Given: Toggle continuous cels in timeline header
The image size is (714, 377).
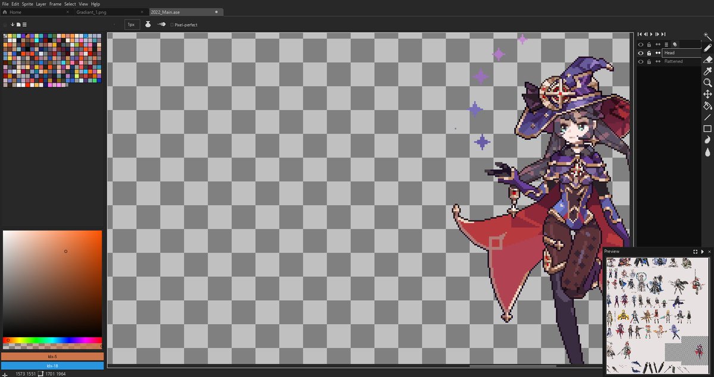Looking at the screenshot, I should pyautogui.click(x=658, y=44).
